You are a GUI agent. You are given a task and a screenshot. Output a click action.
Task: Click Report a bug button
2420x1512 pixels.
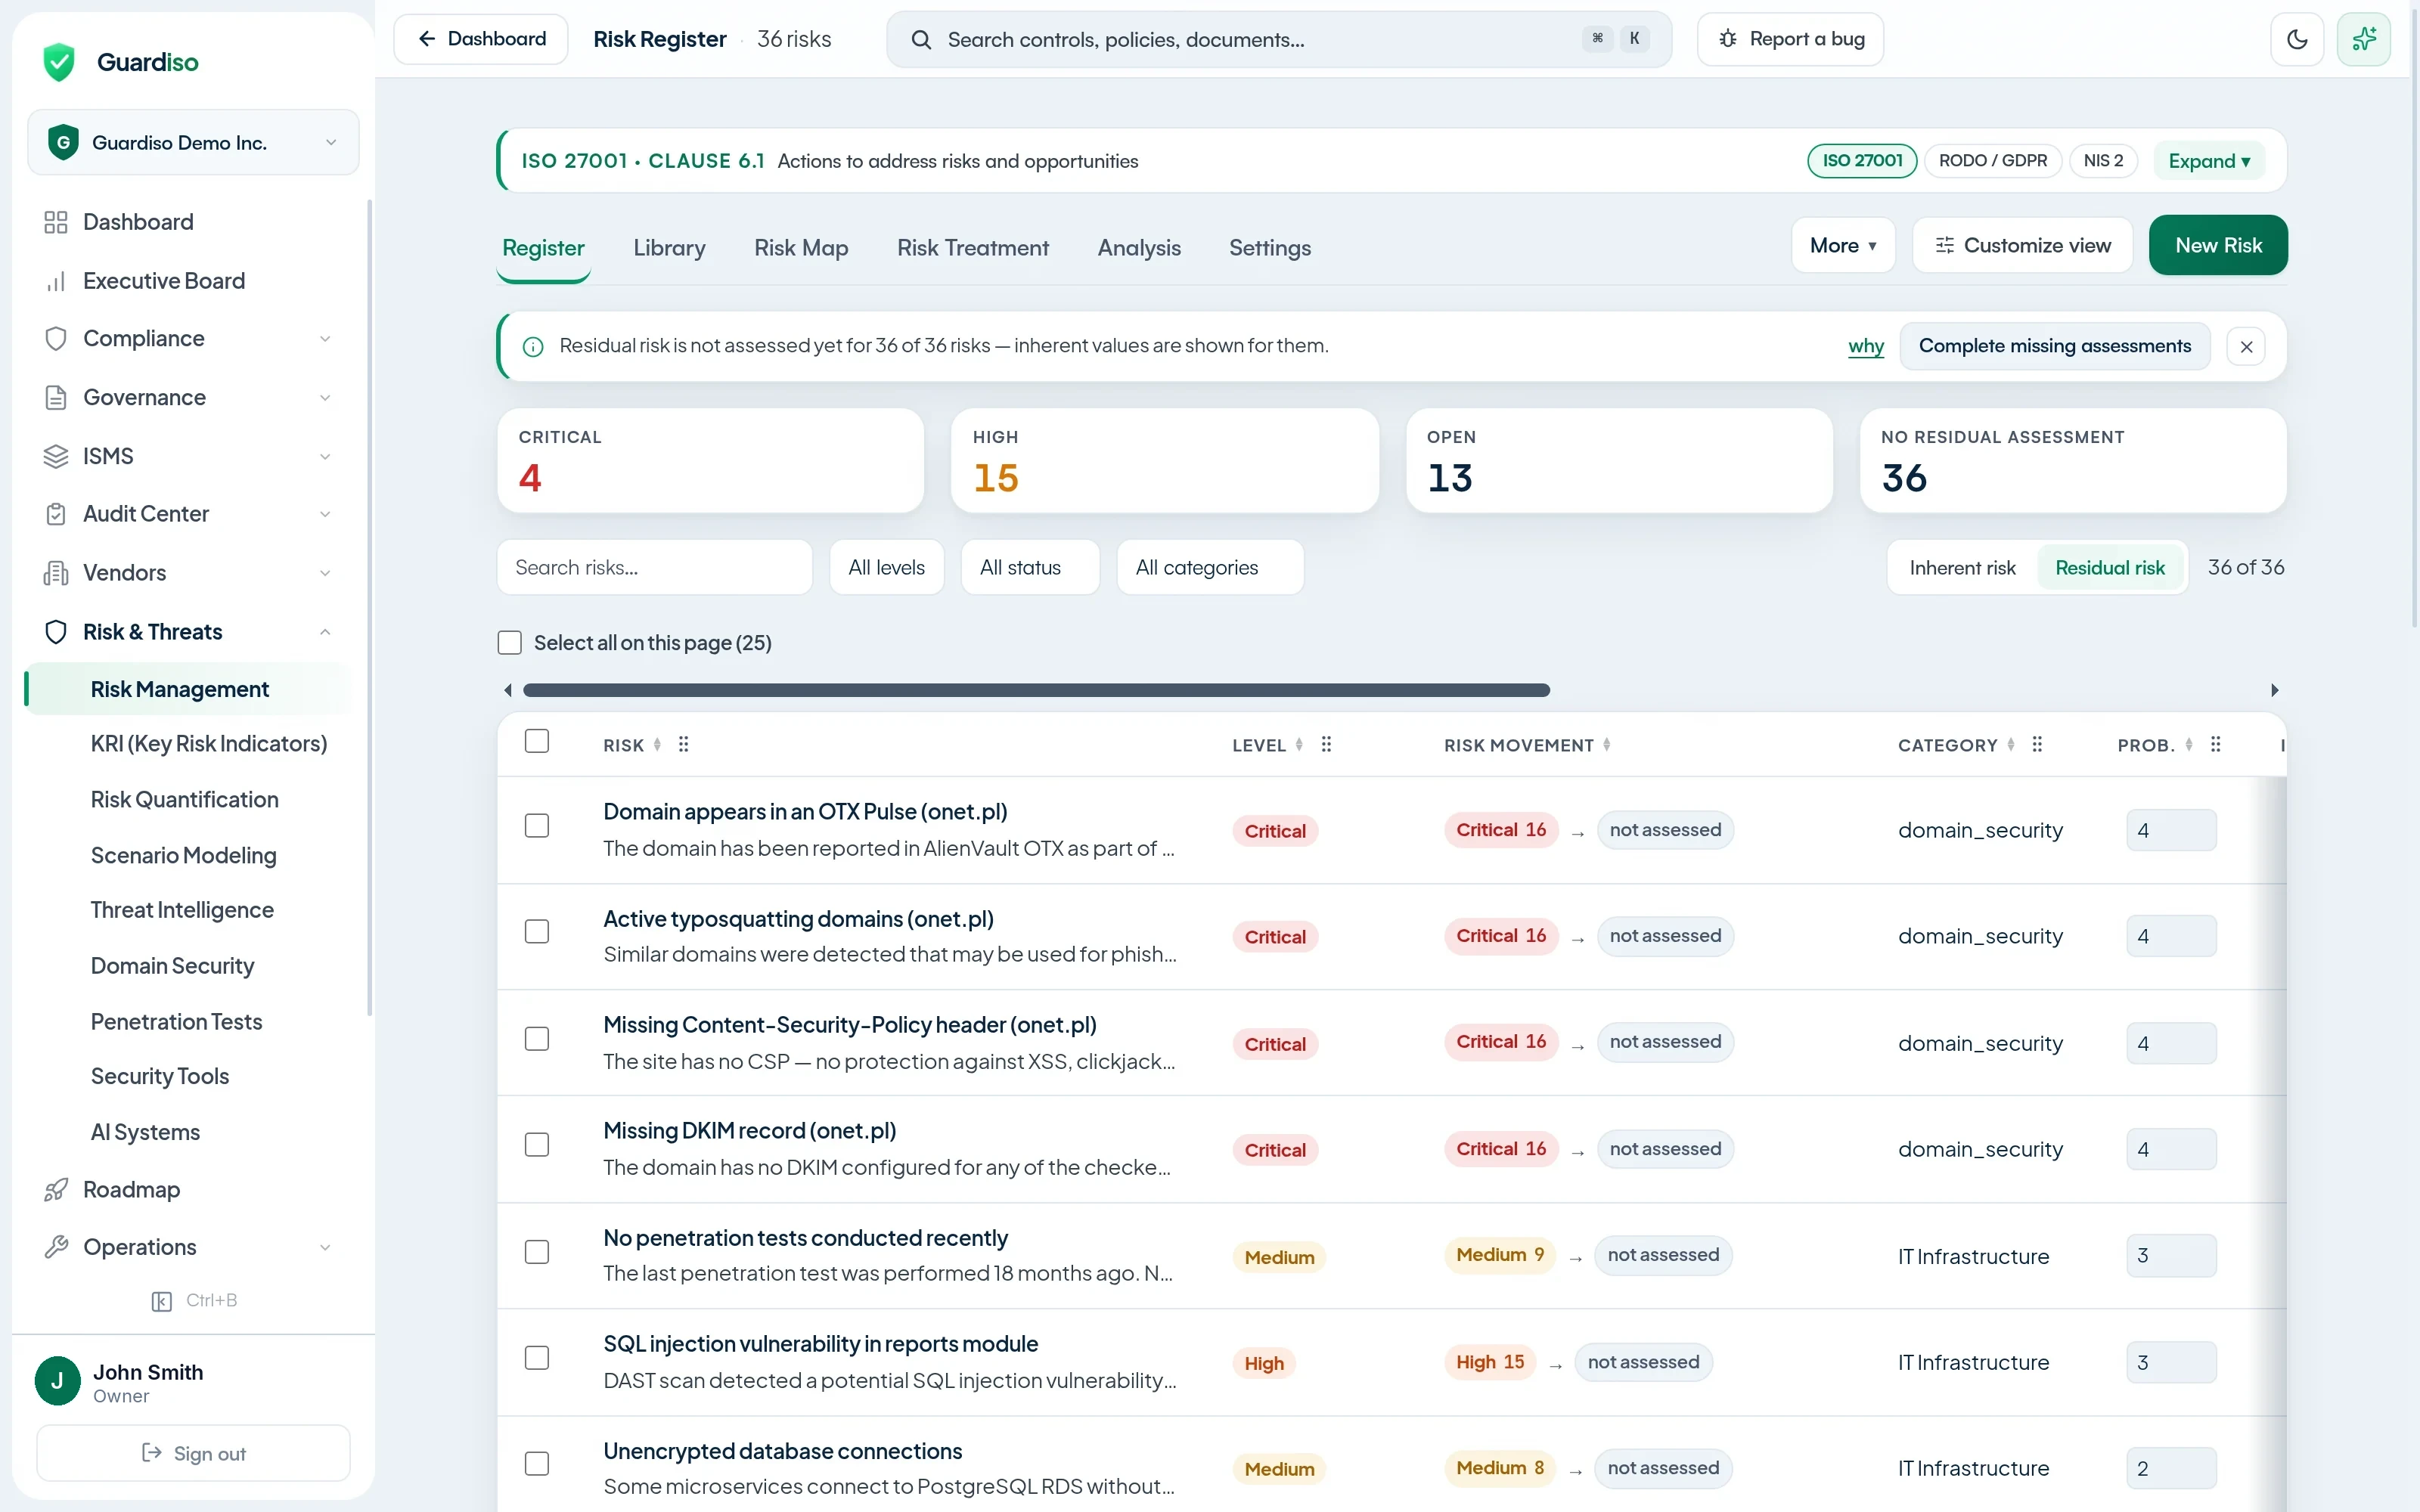pos(1790,39)
